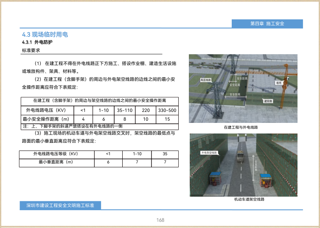Image resolution: width=320 pixels, height=228 pixels.
Task: Select the 4.3 现场临时用电 section heading
Action: click(x=45, y=34)
